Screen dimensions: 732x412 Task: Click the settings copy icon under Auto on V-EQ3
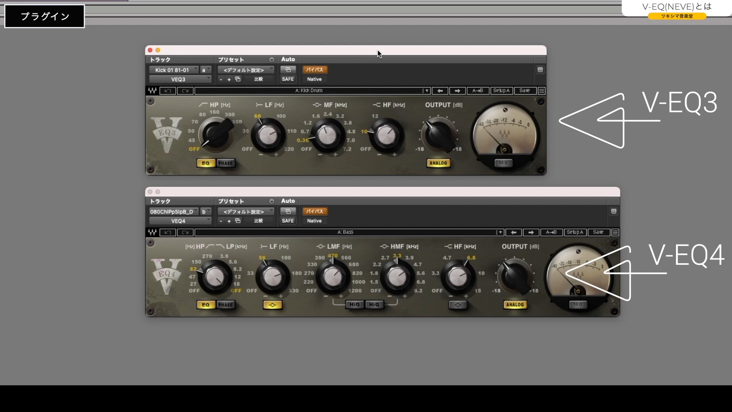[288, 69]
